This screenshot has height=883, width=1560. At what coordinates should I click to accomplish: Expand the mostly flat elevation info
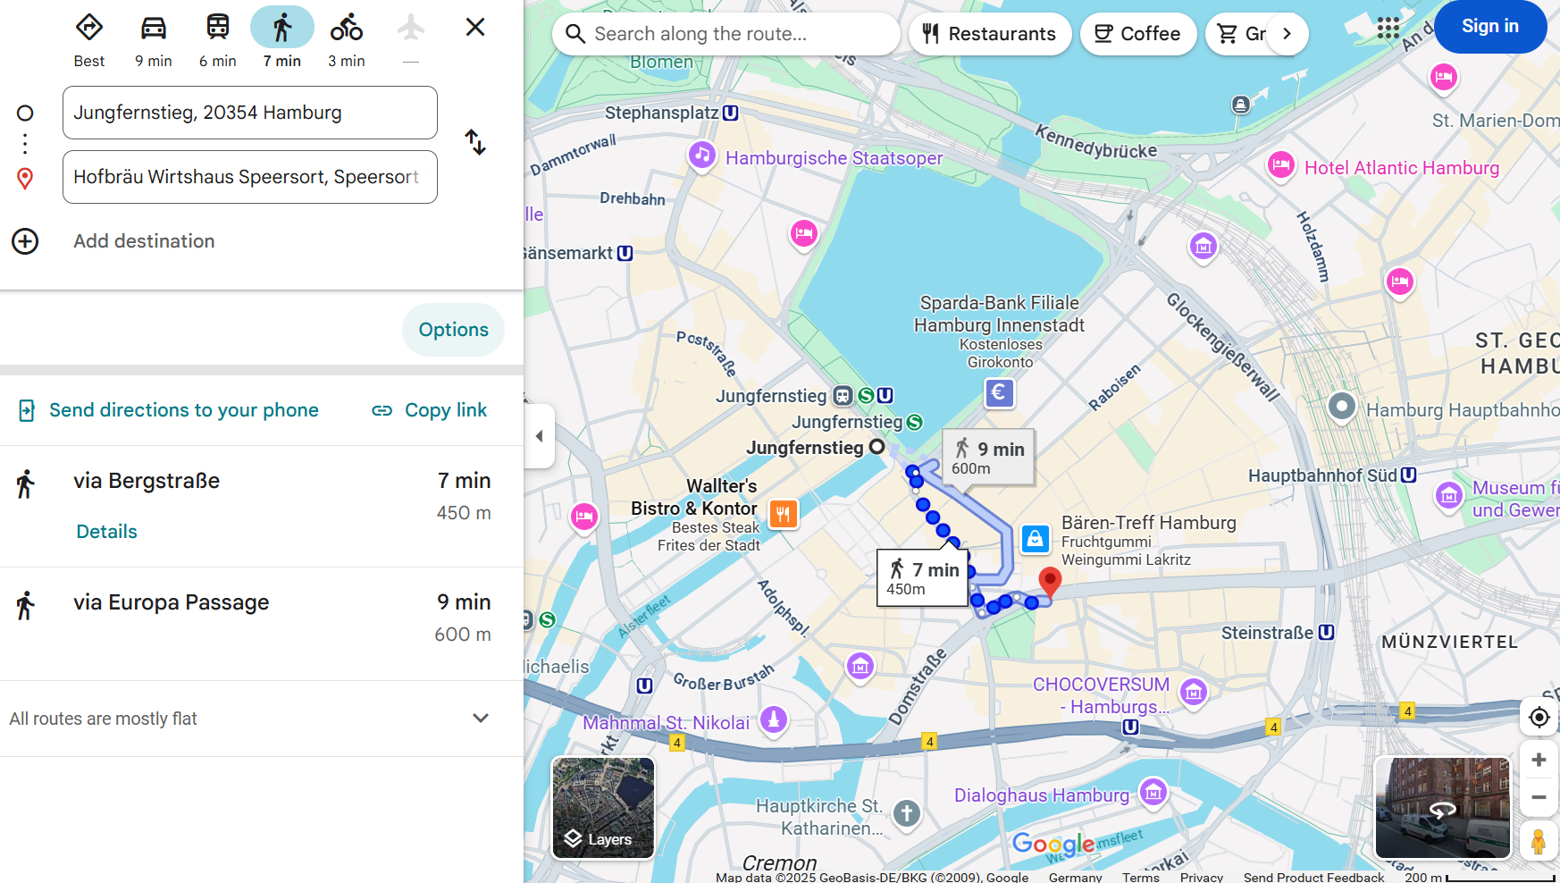(x=481, y=719)
